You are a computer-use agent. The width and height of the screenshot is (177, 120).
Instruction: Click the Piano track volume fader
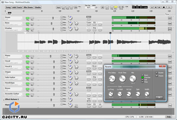coord(51,56)
